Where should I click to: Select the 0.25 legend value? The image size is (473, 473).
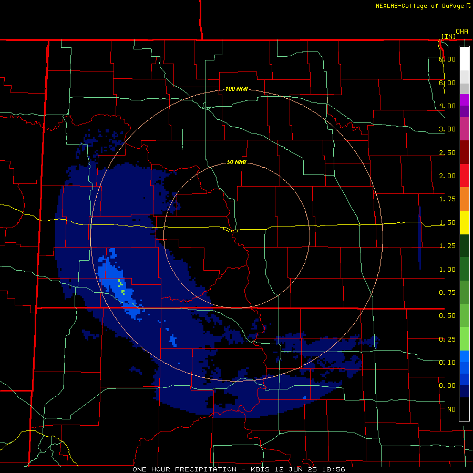click(447, 340)
